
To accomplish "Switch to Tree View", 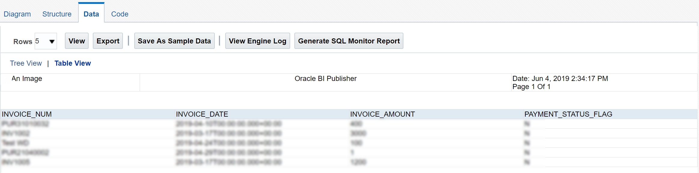I will [26, 63].
